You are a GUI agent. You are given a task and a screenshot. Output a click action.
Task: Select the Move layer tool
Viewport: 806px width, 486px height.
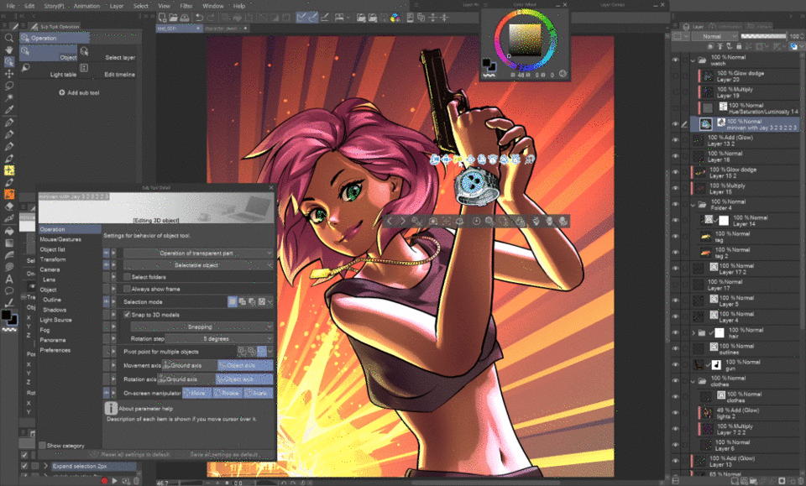point(8,74)
